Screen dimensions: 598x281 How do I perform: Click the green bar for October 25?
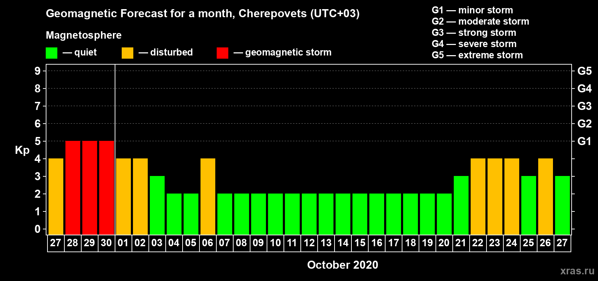(x=529, y=205)
